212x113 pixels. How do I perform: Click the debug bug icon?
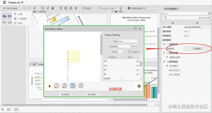(53, 8)
